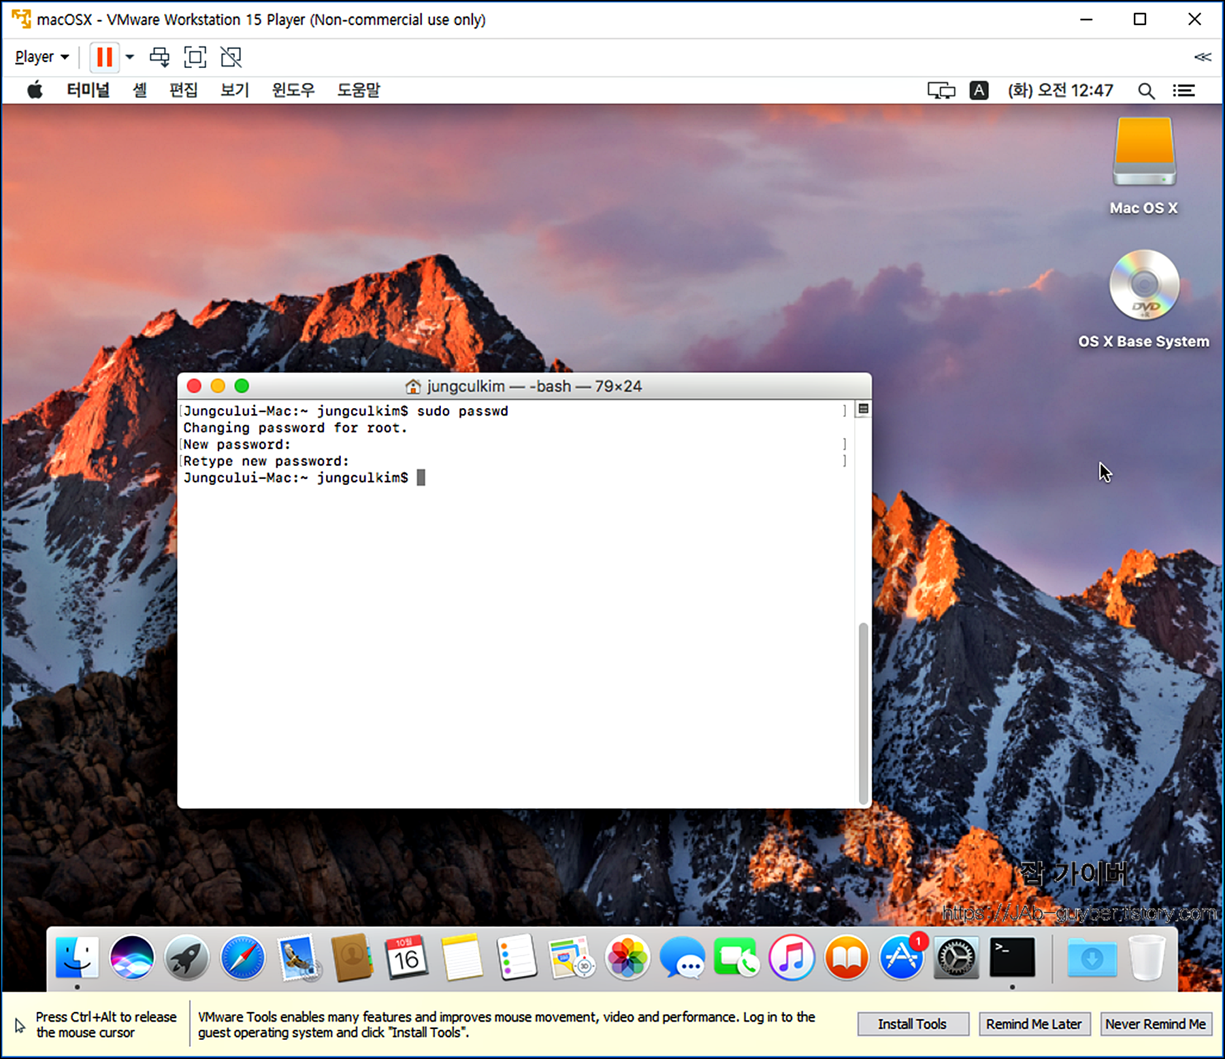The width and height of the screenshot is (1225, 1059).
Task: Click the active Terminal prompt cursor
Action: click(421, 477)
